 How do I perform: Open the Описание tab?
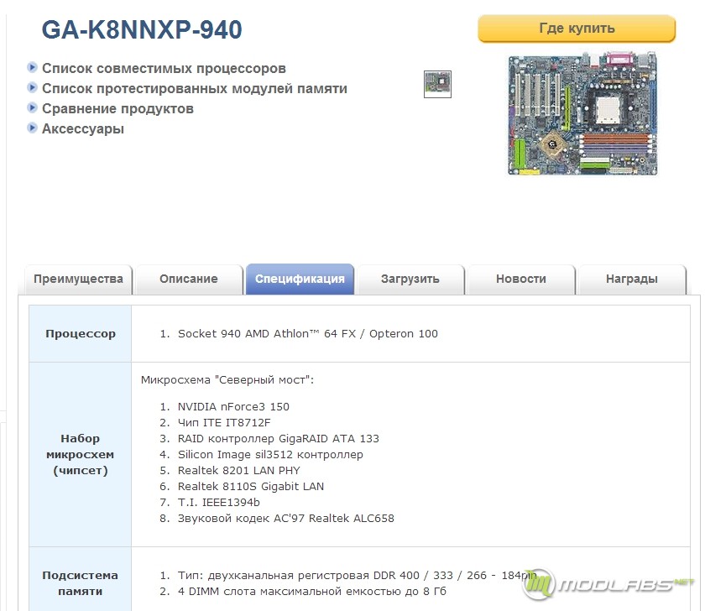[189, 279]
